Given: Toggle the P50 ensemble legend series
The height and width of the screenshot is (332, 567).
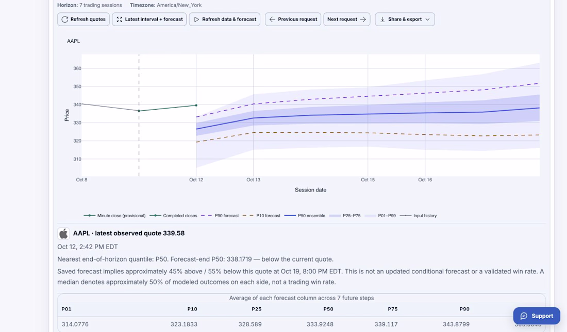Looking at the screenshot, I should coord(305,216).
